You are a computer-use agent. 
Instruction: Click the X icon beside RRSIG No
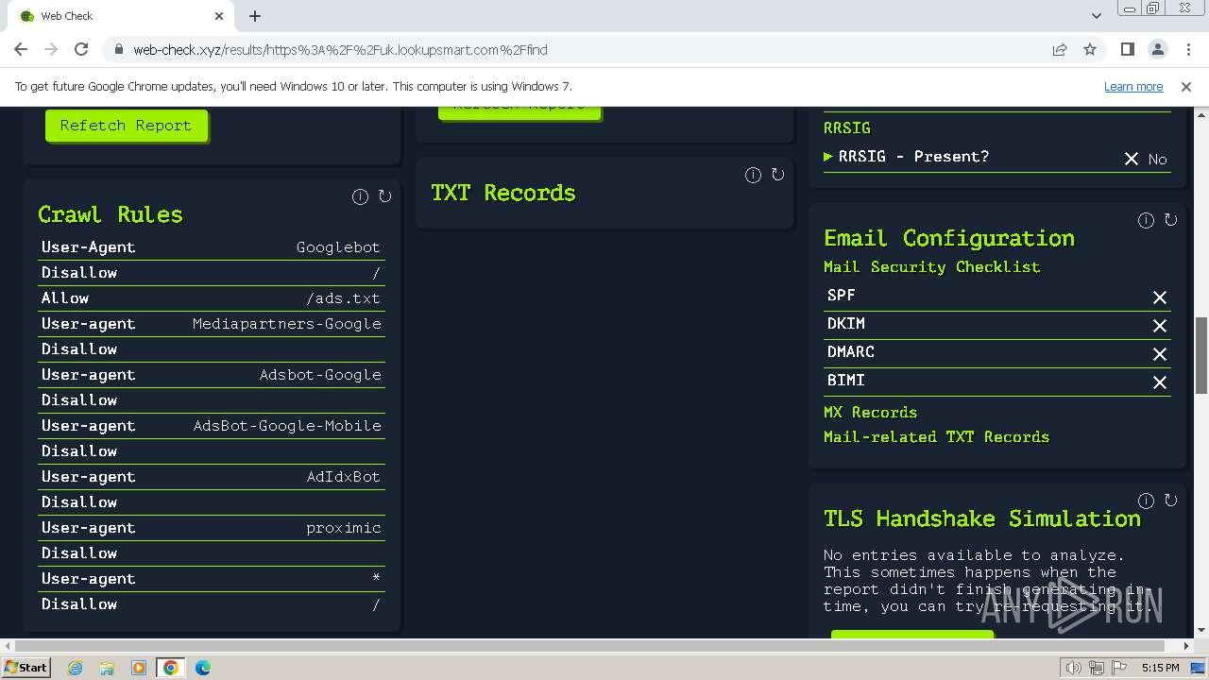tap(1131, 159)
